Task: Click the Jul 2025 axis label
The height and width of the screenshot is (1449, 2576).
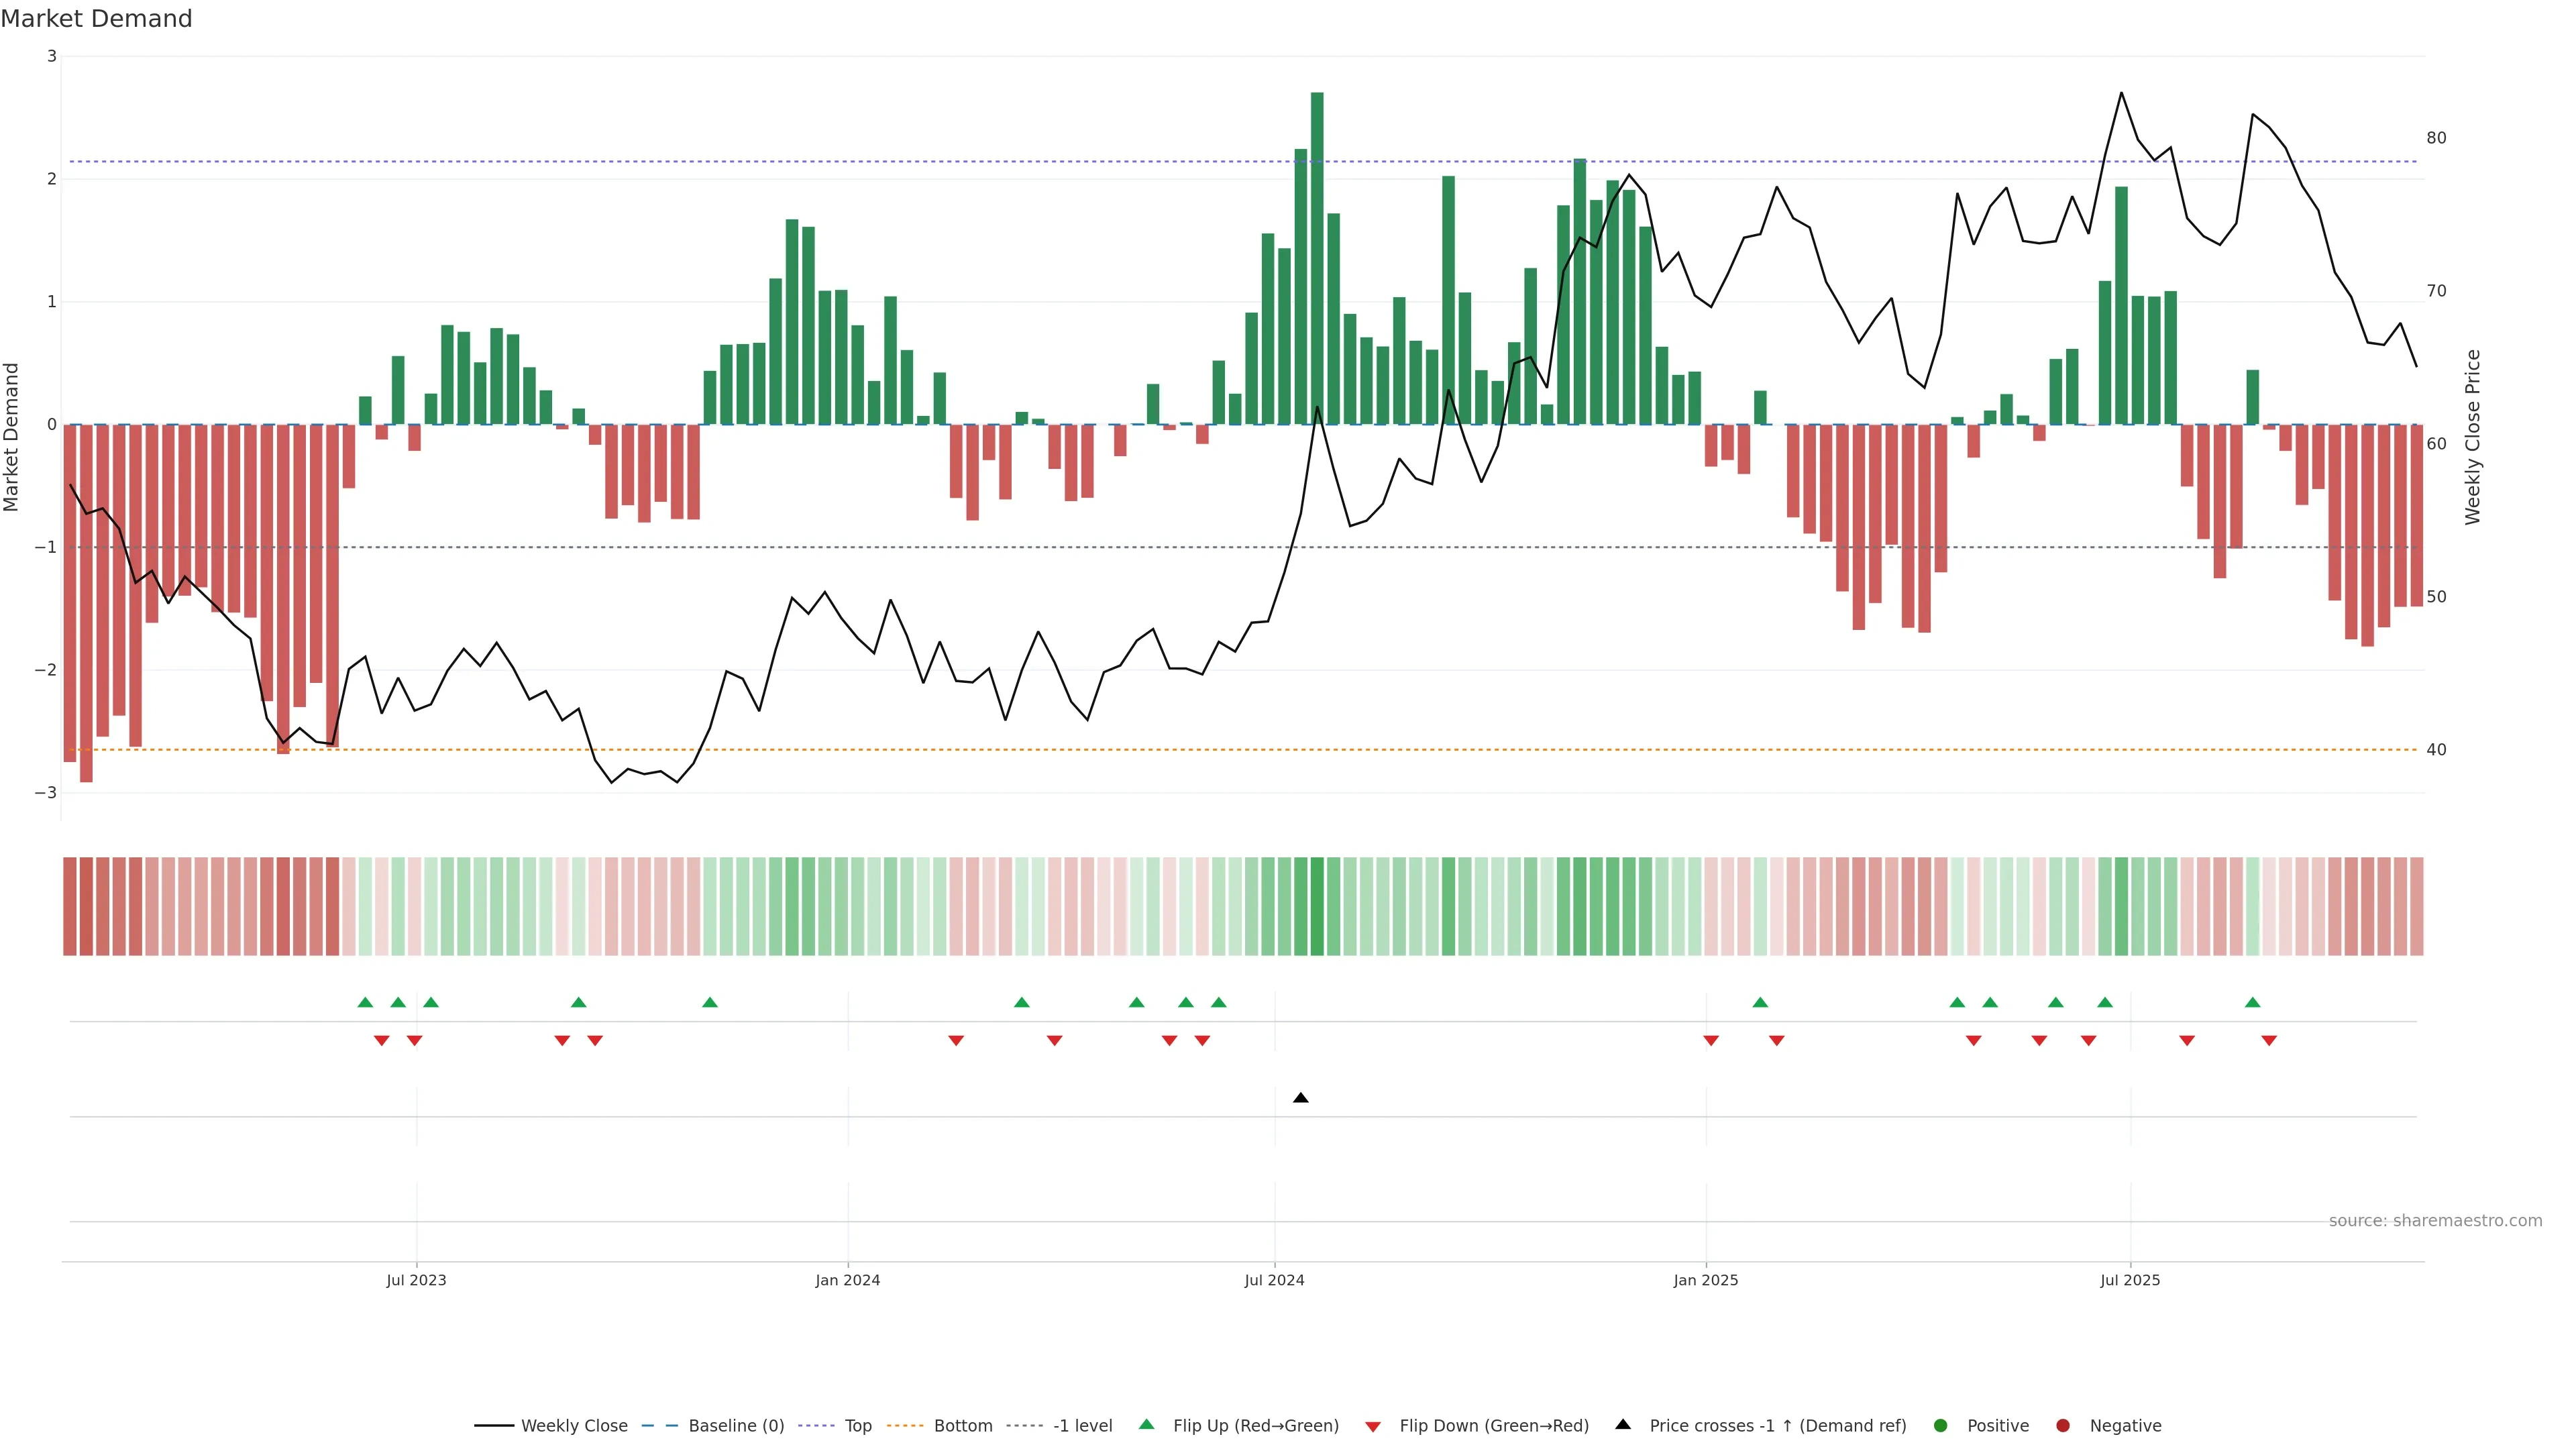Action: coord(2130,1280)
